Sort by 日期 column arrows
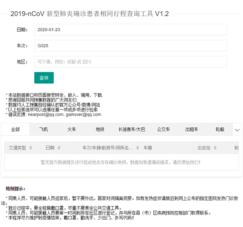243x227 pixels. [59, 148]
